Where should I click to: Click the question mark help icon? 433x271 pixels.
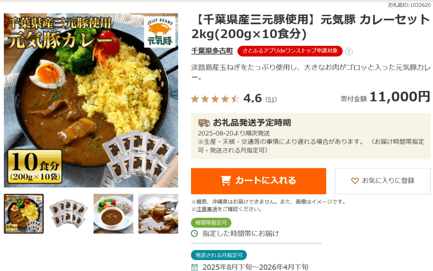pos(348,52)
